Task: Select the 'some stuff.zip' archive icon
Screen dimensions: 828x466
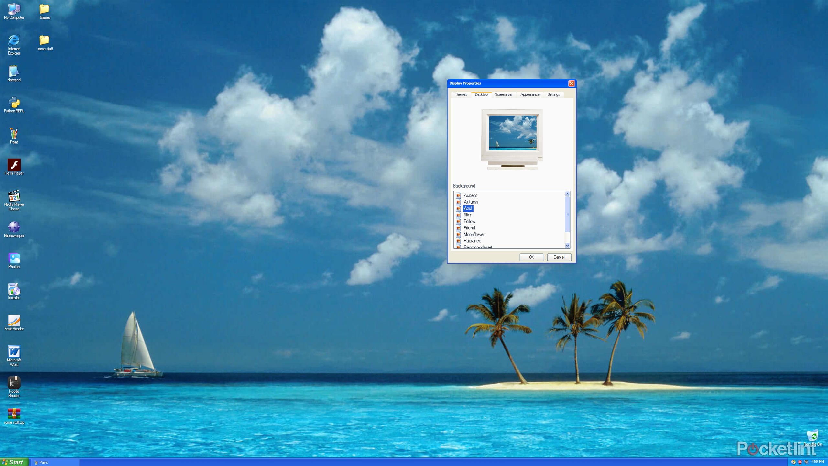Action: 14,416
